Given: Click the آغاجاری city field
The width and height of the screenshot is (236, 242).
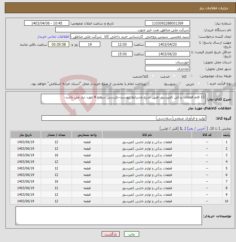Looking at the screenshot, I should [168, 68].
